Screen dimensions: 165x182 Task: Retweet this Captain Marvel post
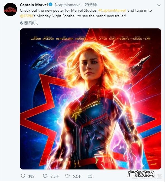click(45, 176)
